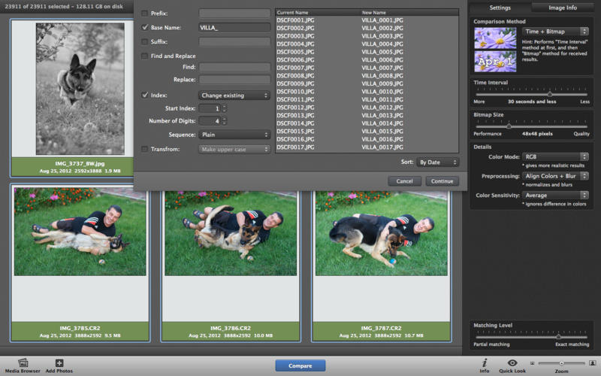Click the Cancel button

click(x=404, y=181)
